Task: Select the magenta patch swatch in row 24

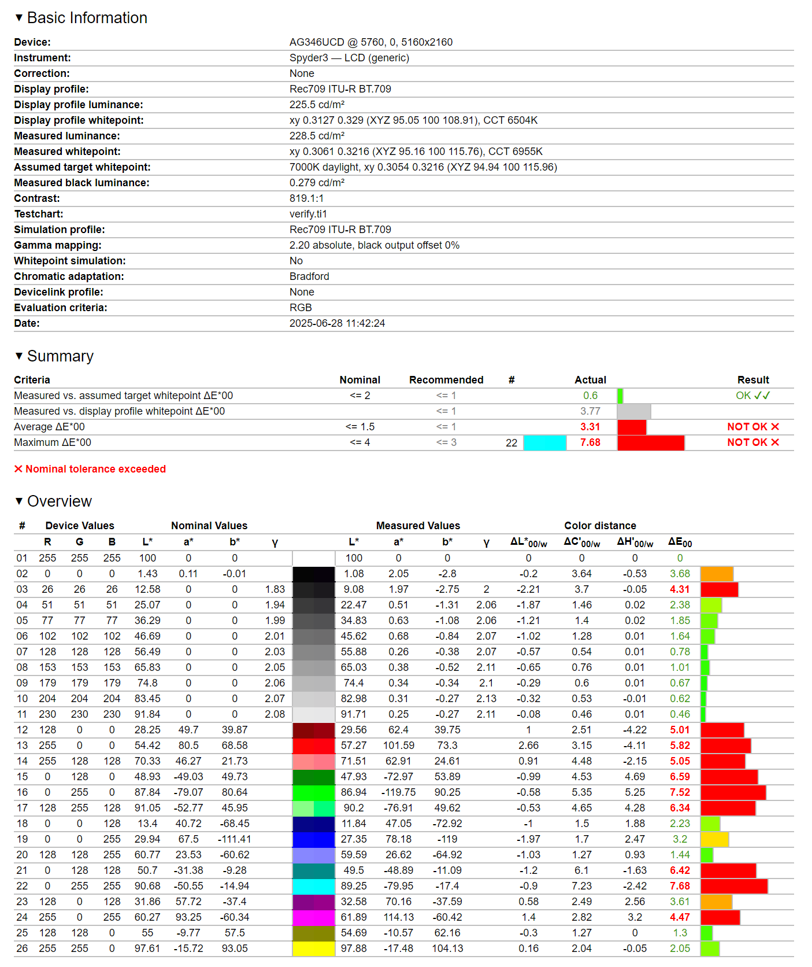Action: click(314, 917)
